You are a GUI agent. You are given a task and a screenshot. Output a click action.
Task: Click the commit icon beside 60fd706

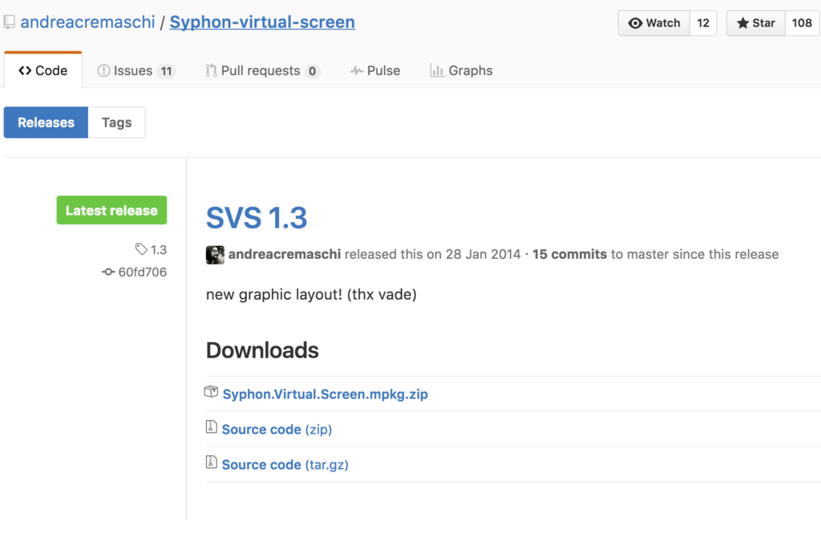point(108,273)
